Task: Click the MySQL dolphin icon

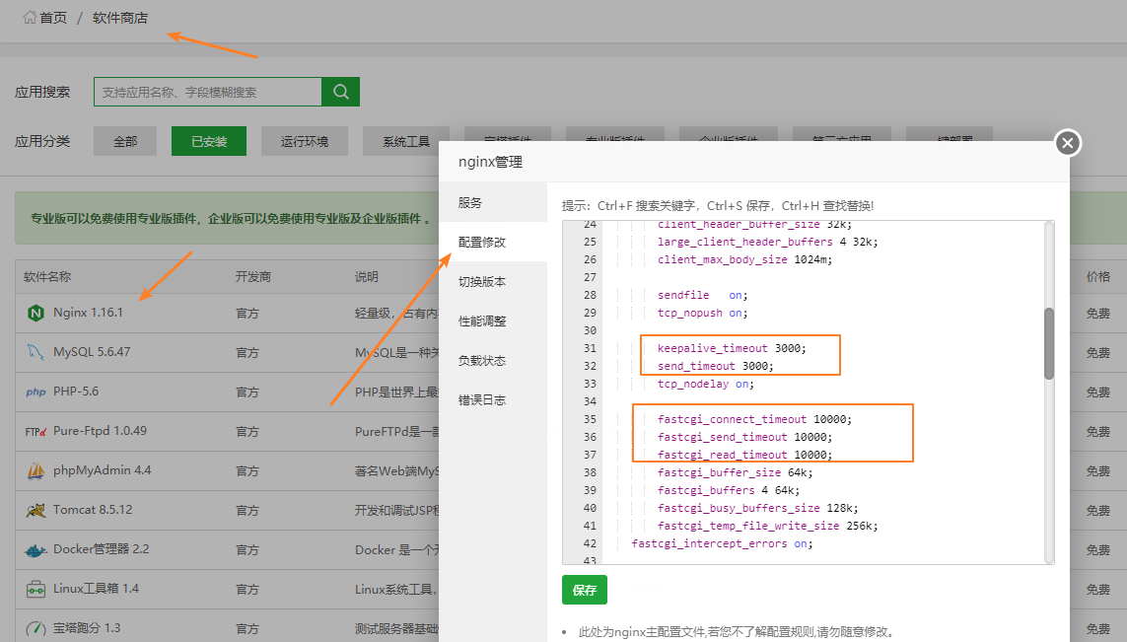Action: click(x=35, y=352)
